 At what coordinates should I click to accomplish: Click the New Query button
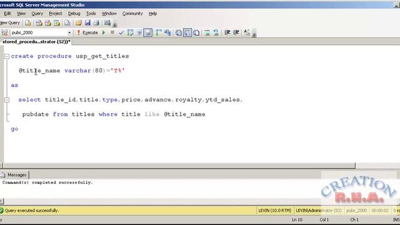[10, 22]
